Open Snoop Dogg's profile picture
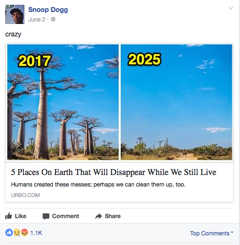 (x=15, y=14)
